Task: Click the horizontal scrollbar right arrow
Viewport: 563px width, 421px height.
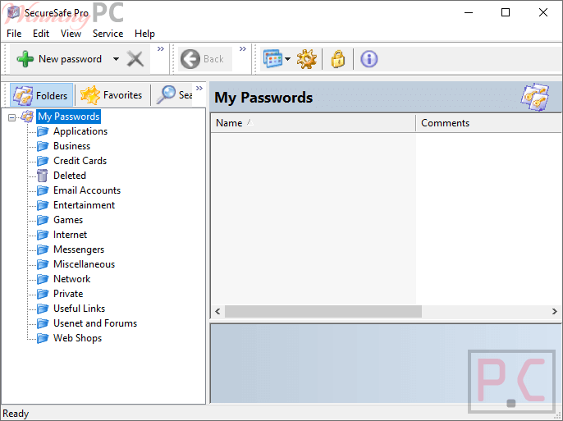Action: click(555, 312)
